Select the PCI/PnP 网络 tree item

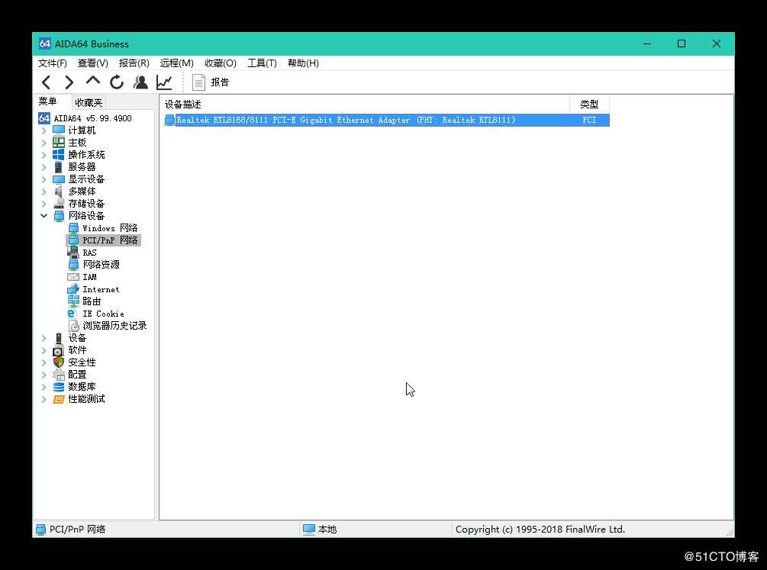[103, 240]
